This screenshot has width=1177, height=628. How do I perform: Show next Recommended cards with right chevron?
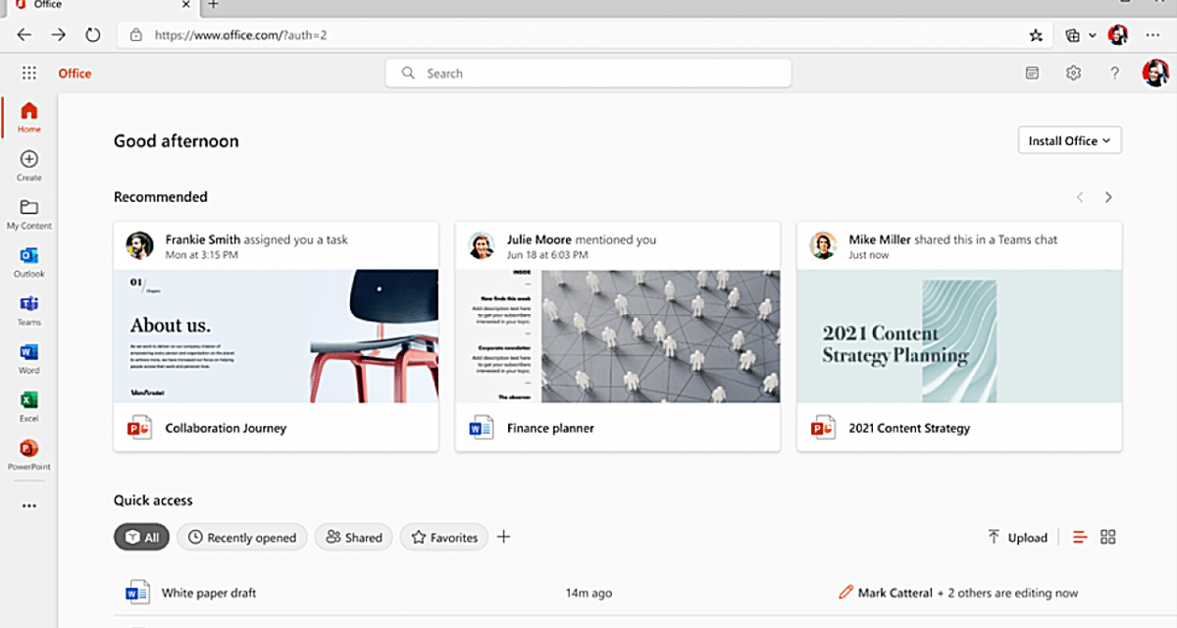(x=1108, y=196)
